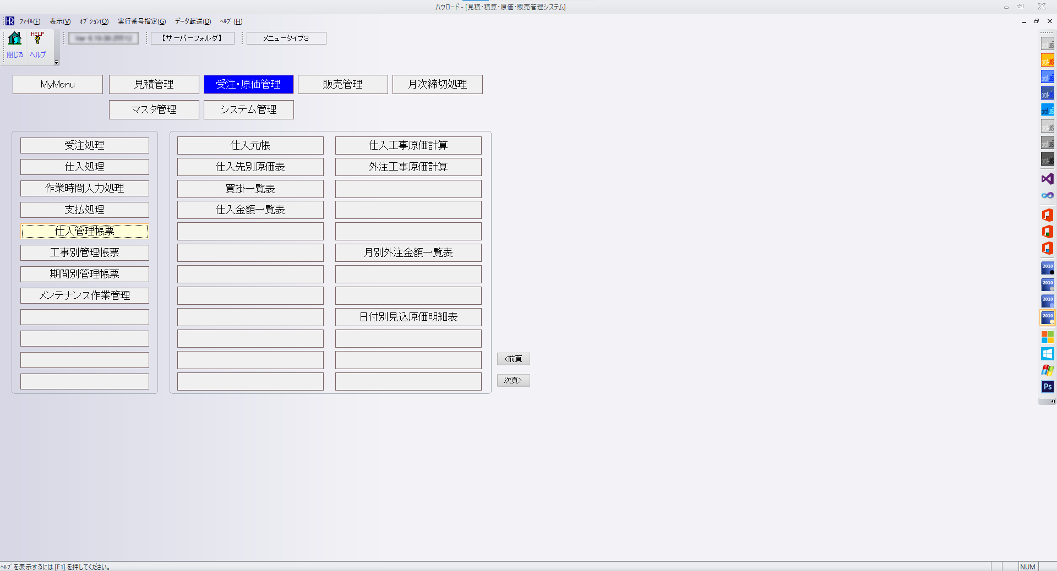
Task: Open 仕入元帳 report
Action: tap(250, 145)
